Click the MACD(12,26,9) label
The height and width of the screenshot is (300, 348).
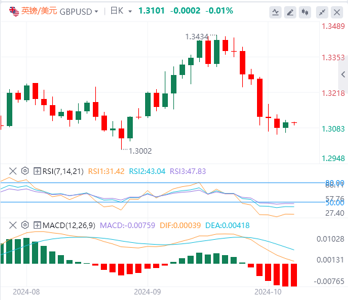69,226
